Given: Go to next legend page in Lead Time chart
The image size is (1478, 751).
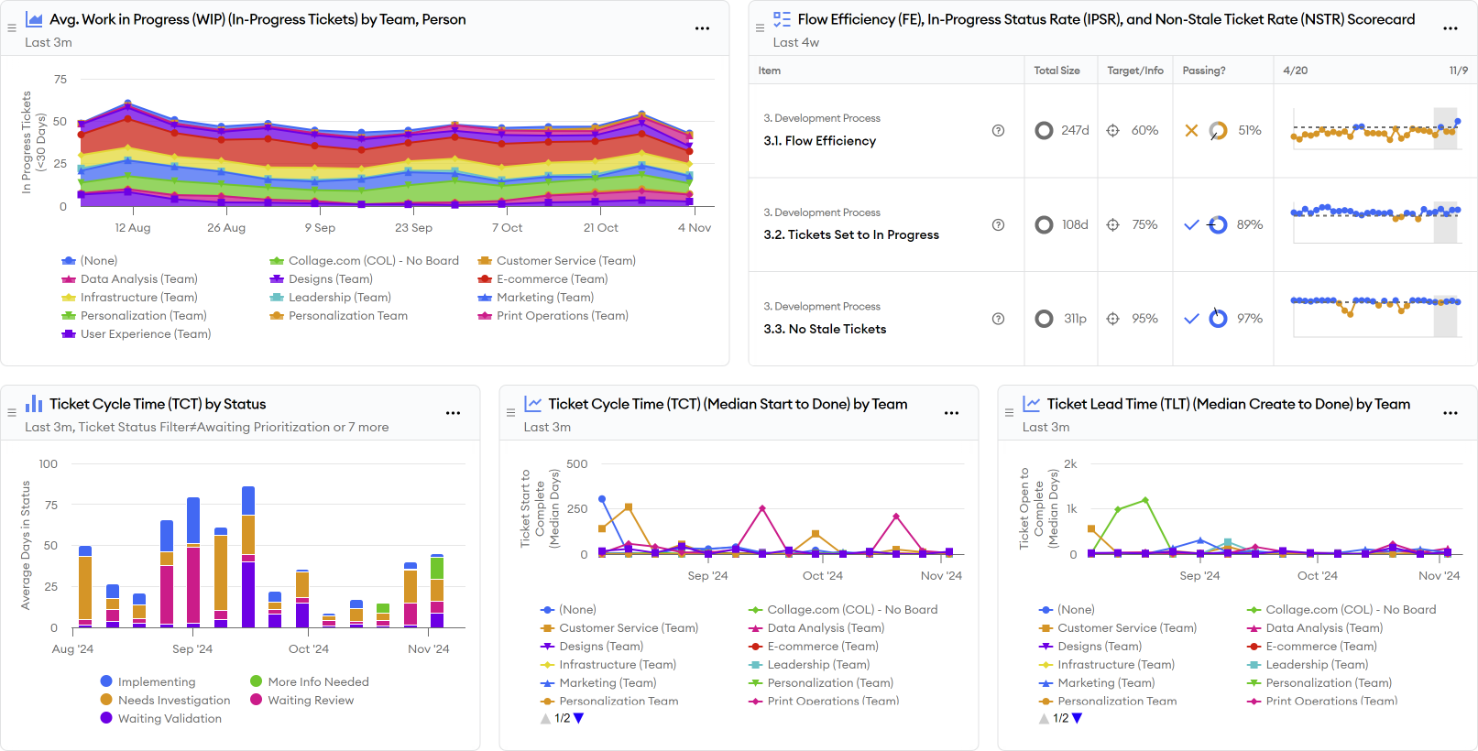Looking at the screenshot, I should click(x=1078, y=718).
